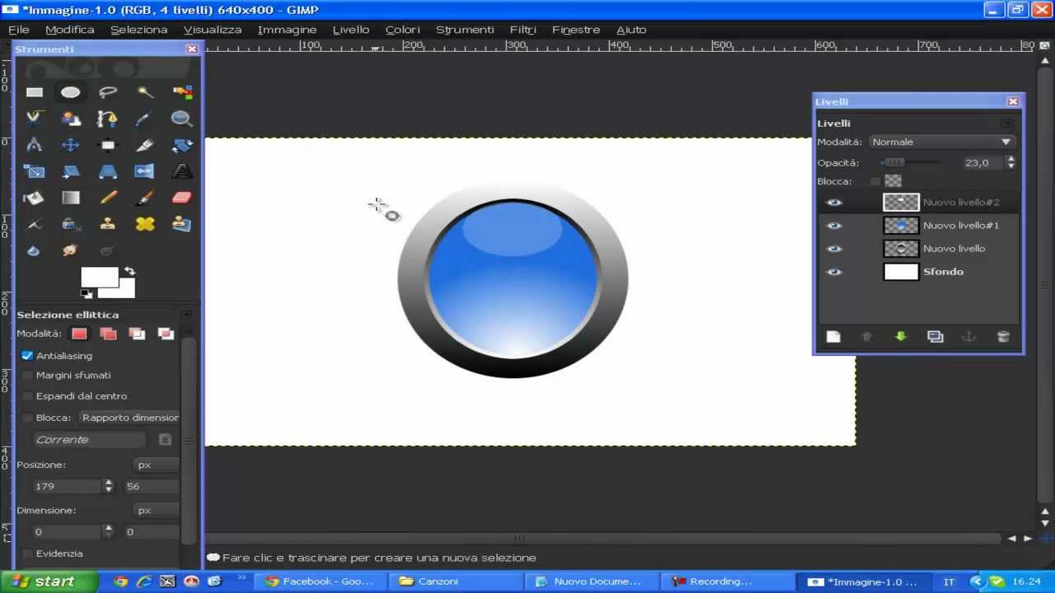Viewport: 1055px width, 593px height.
Task: Open the Dimensione px unit dropdown
Action: tap(156, 511)
